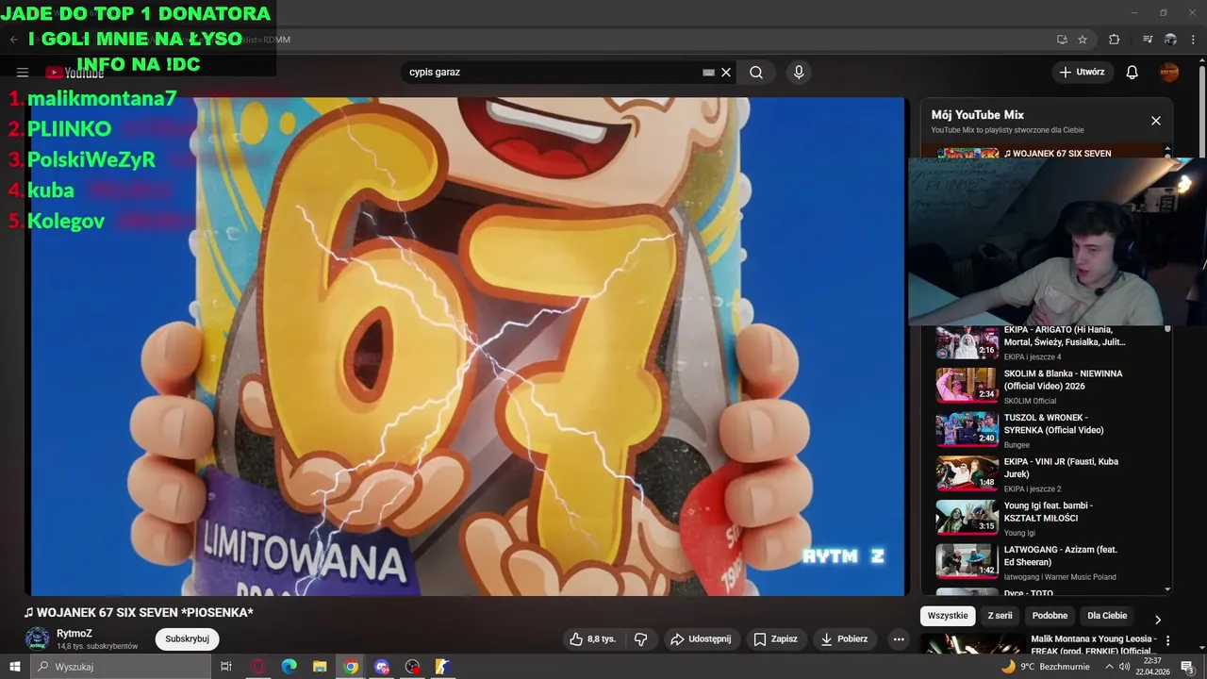Start voice search with the microphone
This screenshot has width=1207, height=679.
click(x=799, y=73)
